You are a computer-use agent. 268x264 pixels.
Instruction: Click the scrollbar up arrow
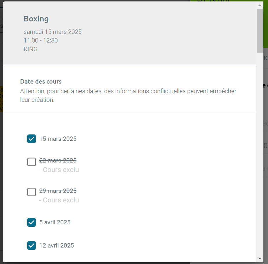click(260, 5)
